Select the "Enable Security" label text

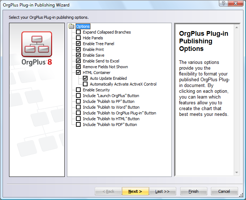(96, 90)
